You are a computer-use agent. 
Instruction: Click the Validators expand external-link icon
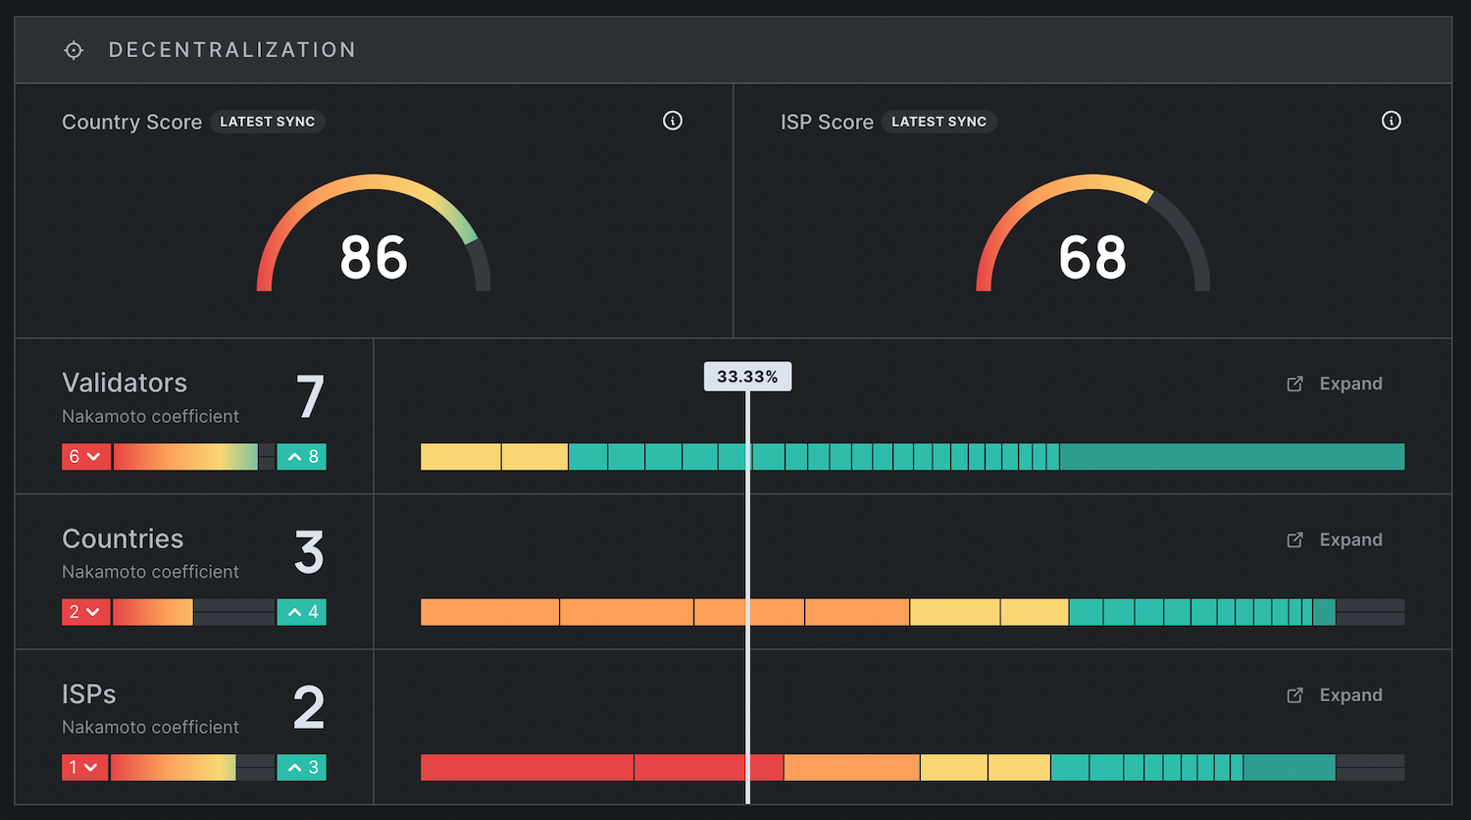click(x=1294, y=384)
